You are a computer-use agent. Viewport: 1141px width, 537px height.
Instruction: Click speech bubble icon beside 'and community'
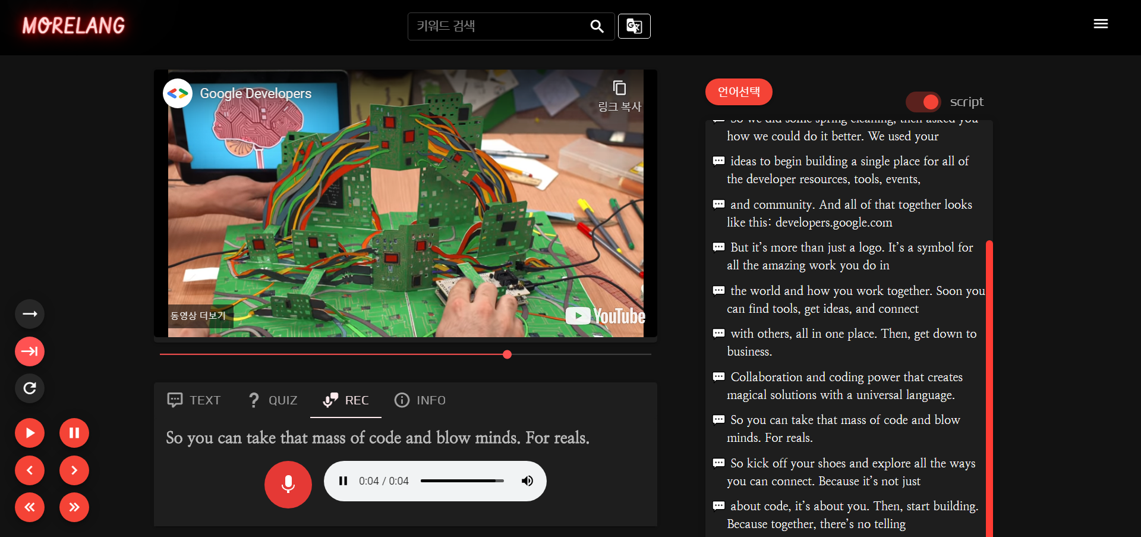[718, 205]
